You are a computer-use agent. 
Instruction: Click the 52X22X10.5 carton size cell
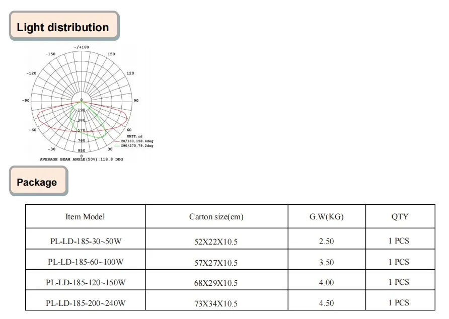pyautogui.click(x=216, y=242)
